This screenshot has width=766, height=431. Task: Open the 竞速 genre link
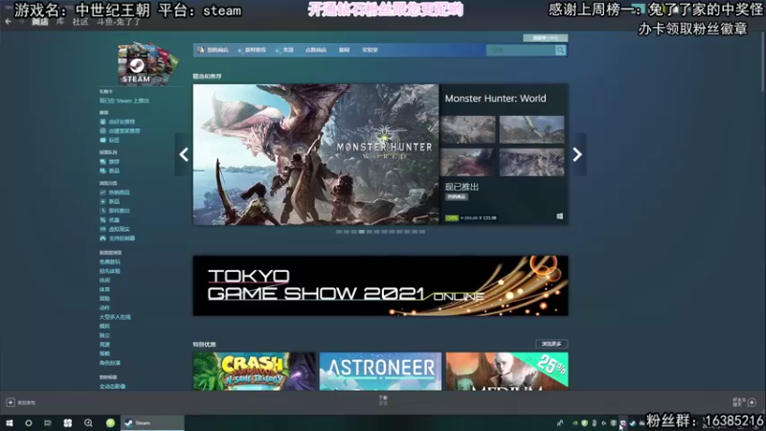(x=104, y=345)
